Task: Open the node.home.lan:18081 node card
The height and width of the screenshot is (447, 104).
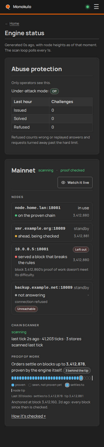Action: (52, 211)
